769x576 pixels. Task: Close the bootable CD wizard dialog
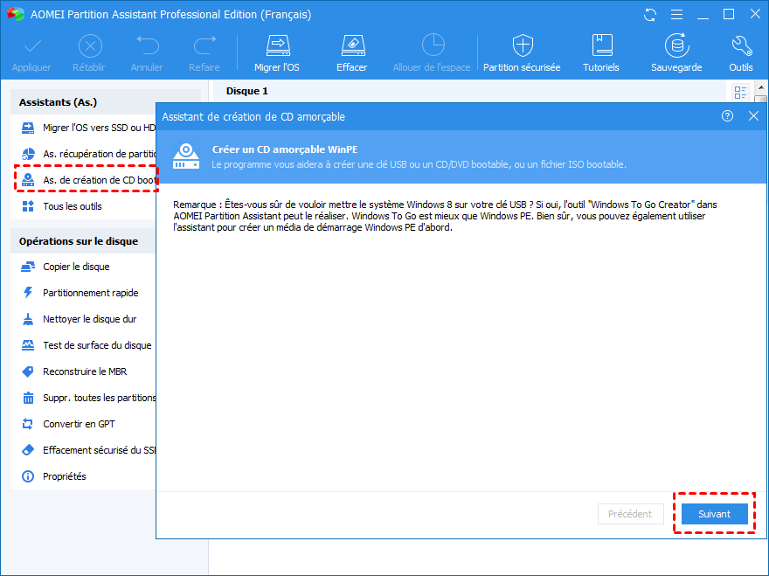click(753, 115)
